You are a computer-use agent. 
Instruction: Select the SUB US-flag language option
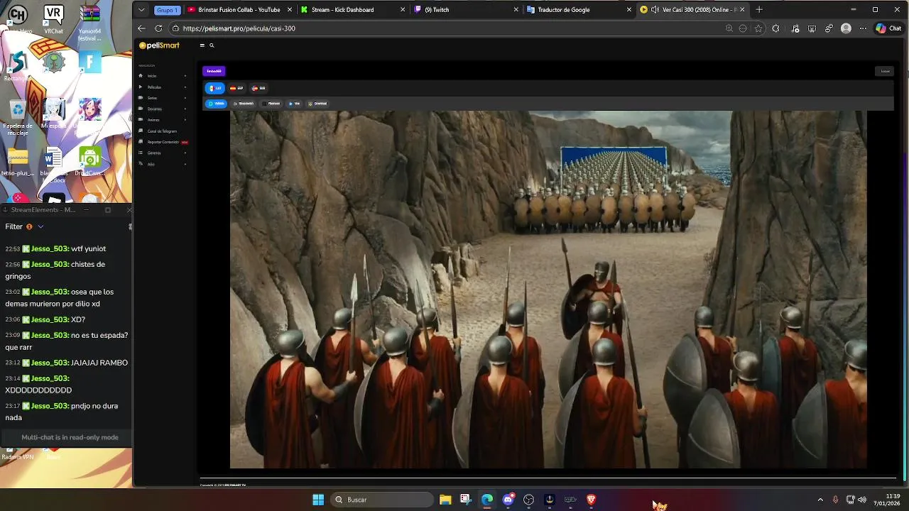tap(258, 88)
